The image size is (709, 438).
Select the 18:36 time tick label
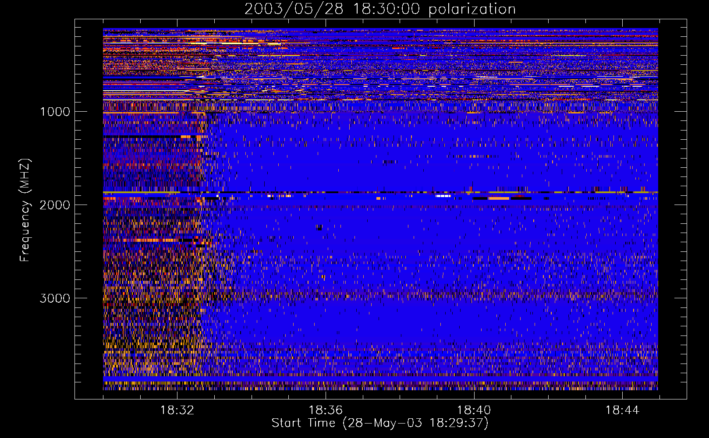325,410
